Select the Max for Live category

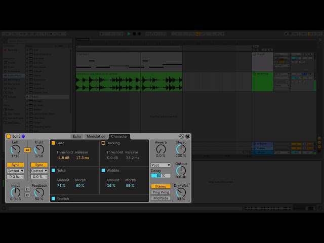[x=14, y=84]
